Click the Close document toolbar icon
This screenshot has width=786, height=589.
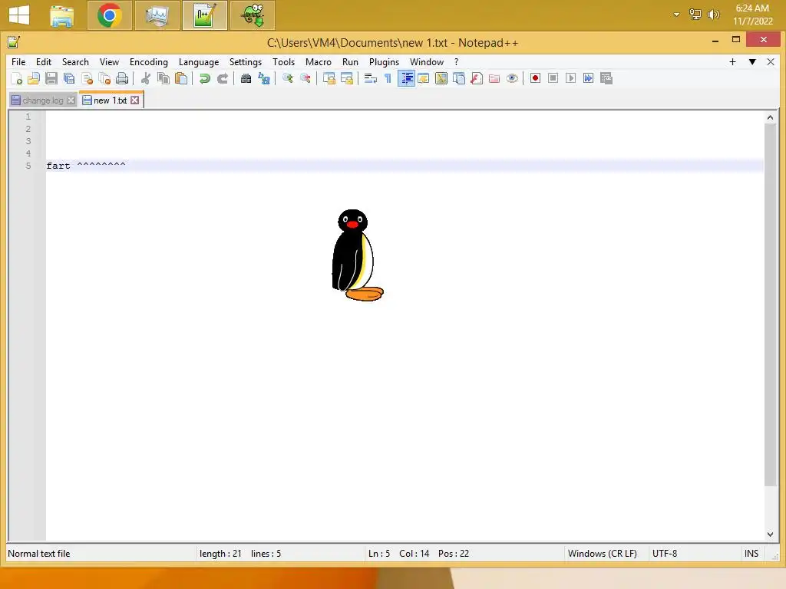click(x=88, y=79)
